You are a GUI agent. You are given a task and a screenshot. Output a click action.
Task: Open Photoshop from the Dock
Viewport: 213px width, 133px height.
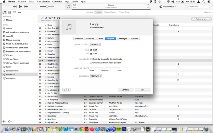click(x=124, y=129)
